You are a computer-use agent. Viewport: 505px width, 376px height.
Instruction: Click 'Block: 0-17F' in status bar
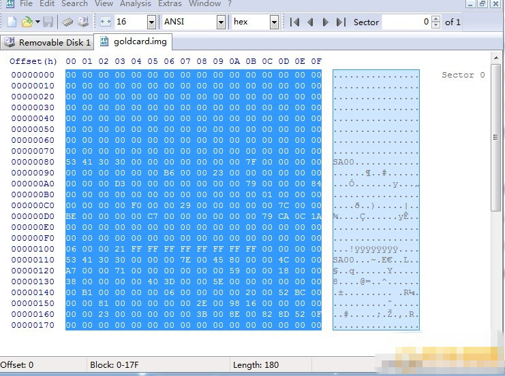coord(114,364)
